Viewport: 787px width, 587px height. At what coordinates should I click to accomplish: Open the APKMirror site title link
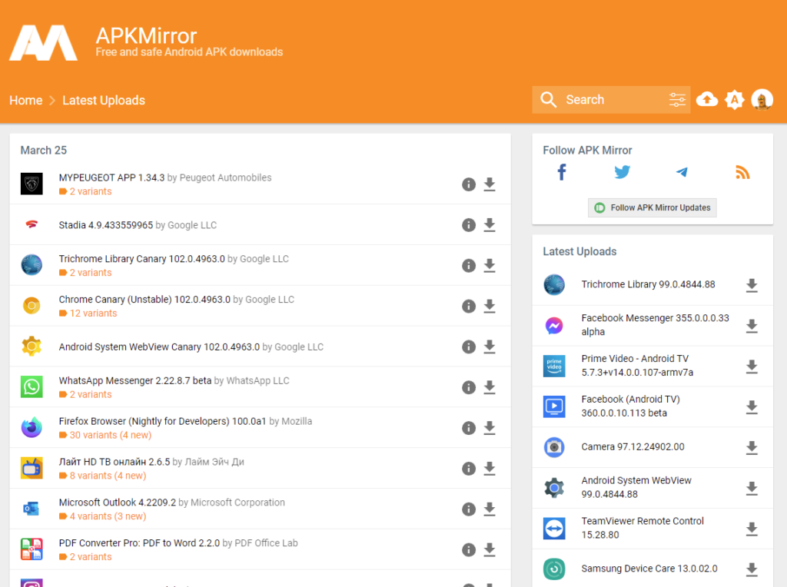click(147, 36)
